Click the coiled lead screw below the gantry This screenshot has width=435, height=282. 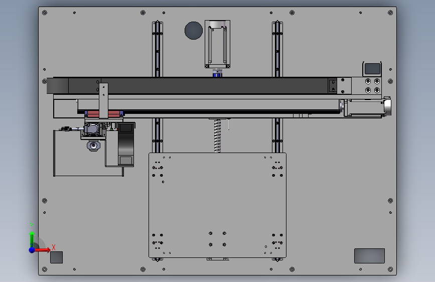[218, 135]
